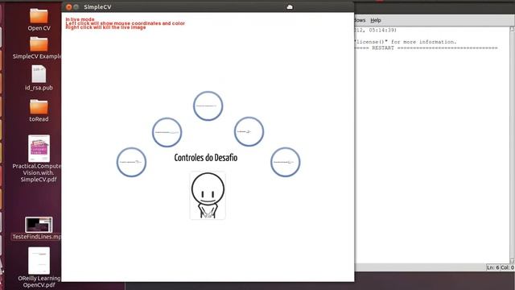Screen dimensions: 515x290
Task: Click the upper-left circle in the presentation
Action: pos(167,132)
